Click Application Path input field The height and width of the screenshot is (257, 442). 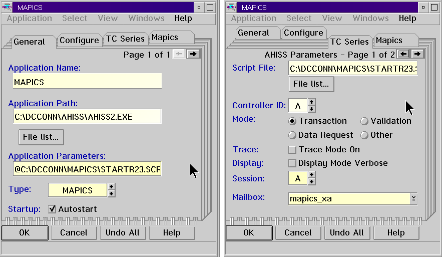pyautogui.click(x=87, y=116)
